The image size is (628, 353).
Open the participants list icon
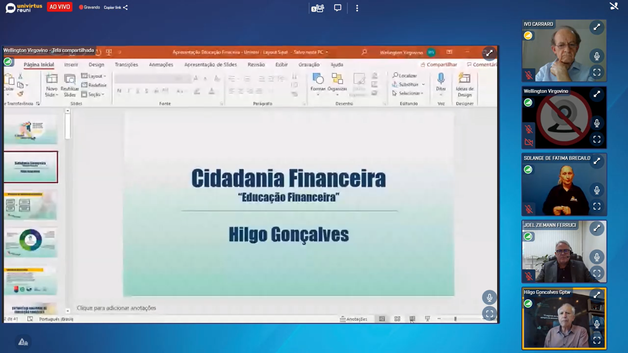(318, 8)
